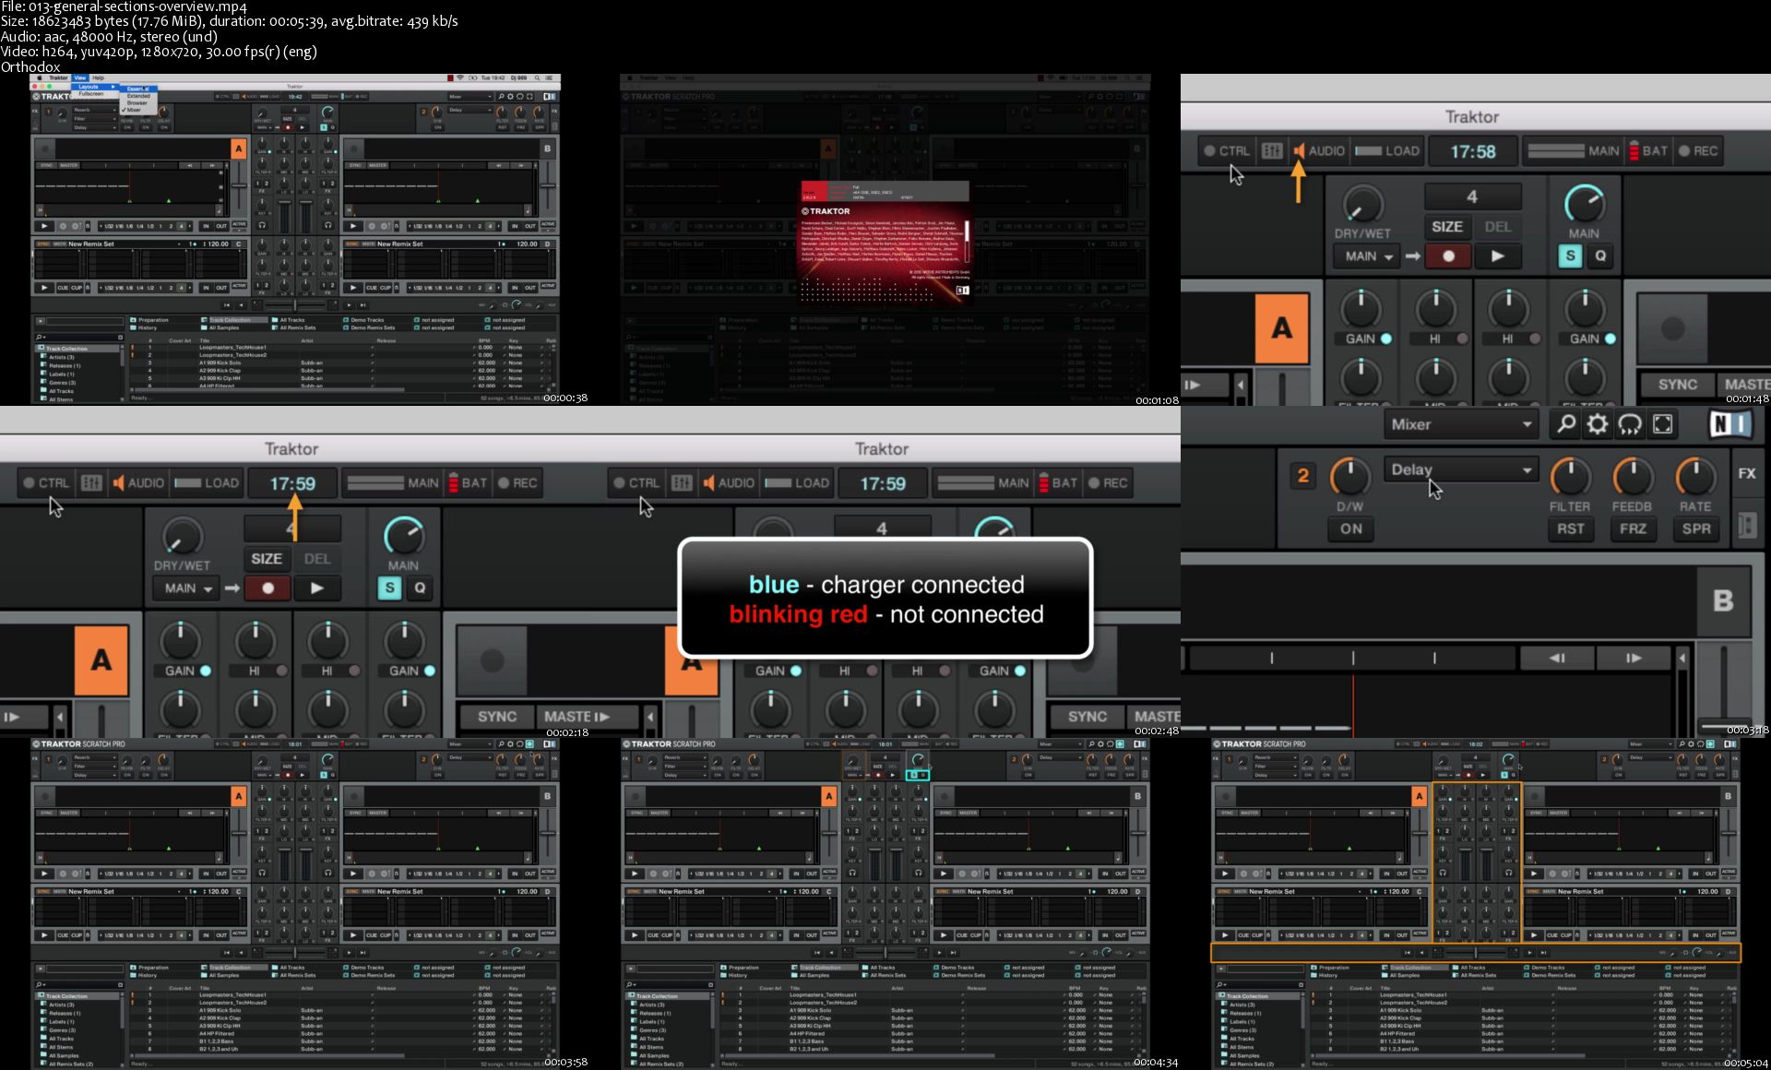In 02:18 frame, click the BAT battery indicator
Screen dimensions: 1771x1070
coord(468,482)
